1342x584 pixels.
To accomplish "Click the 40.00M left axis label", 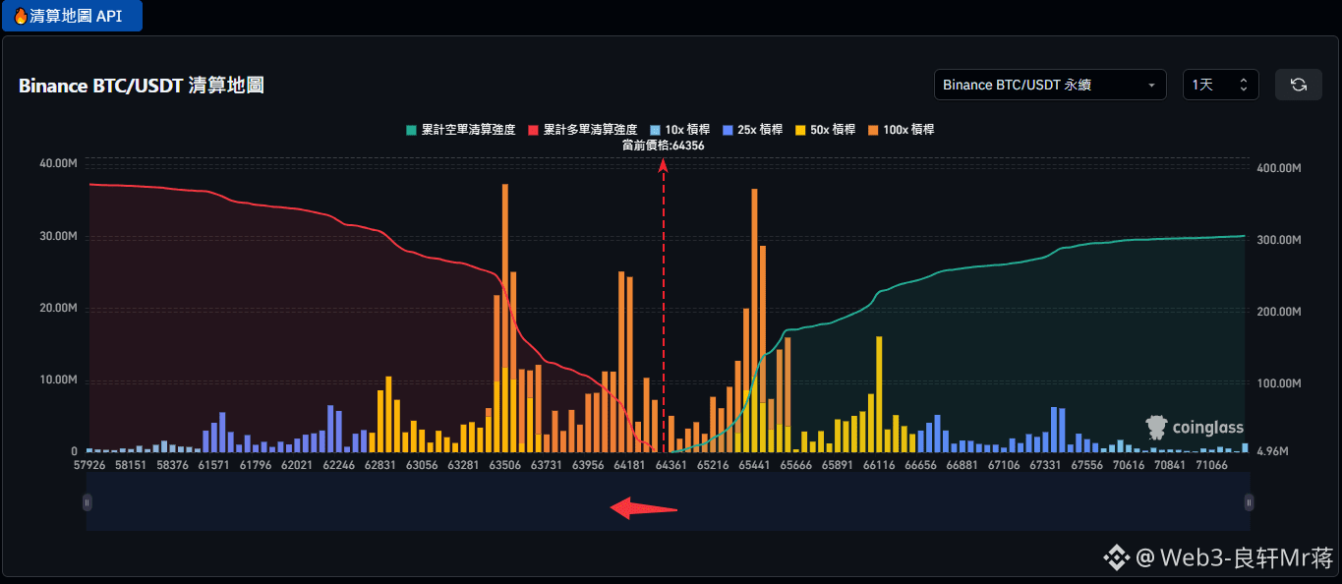I will pyautogui.click(x=58, y=163).
